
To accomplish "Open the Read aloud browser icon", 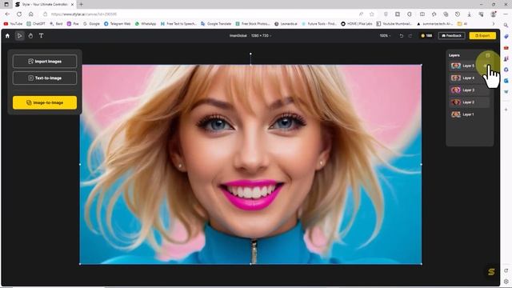I will [361, 14].
